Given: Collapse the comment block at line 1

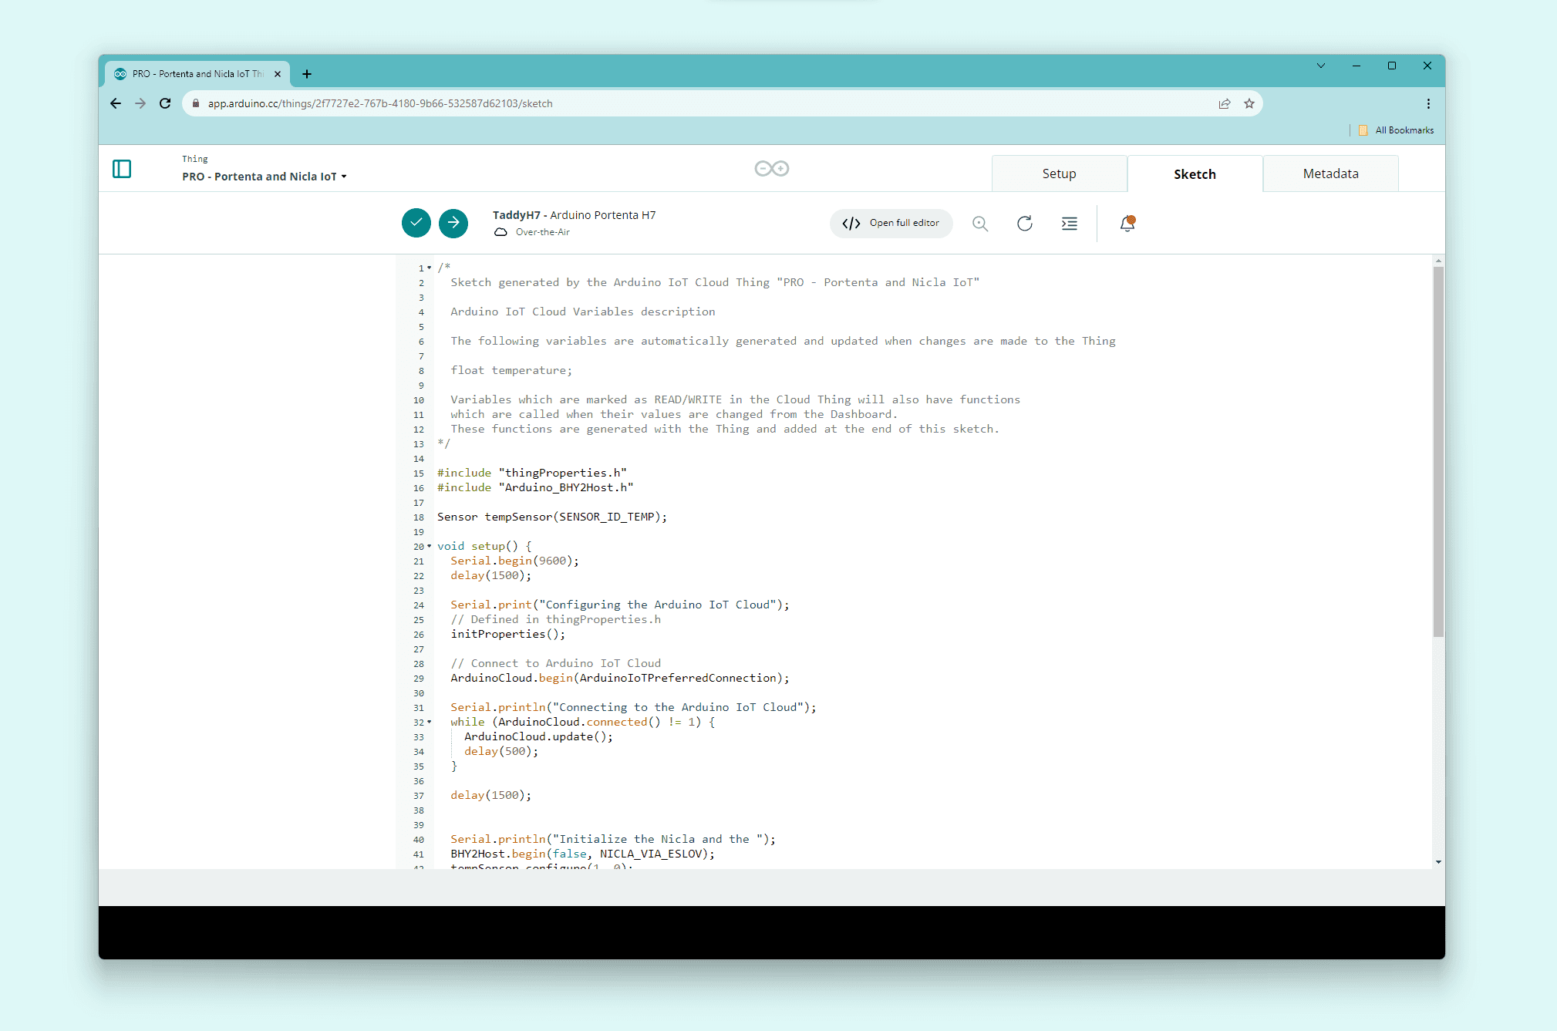Looking at the screenshot, I should [x=430, y=268].
